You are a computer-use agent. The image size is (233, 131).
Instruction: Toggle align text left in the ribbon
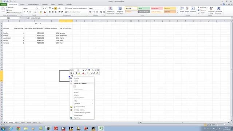[50, 12]
